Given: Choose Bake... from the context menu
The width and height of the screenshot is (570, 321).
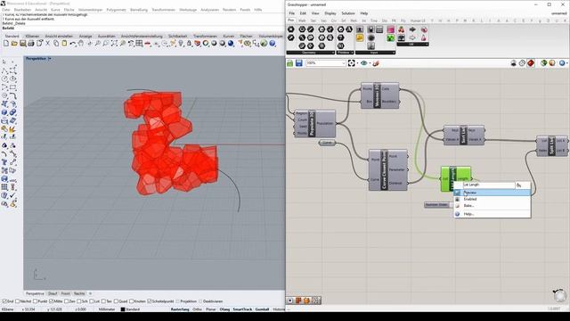Looking at the screenshot, I should point(492,206).
